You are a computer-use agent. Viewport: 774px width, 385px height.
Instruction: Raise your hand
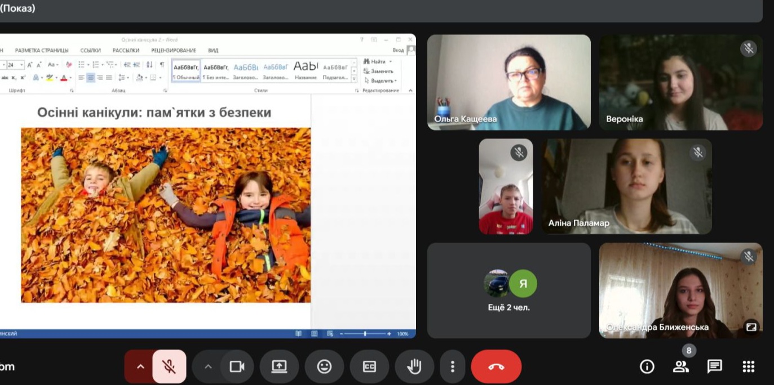[414, 367]
